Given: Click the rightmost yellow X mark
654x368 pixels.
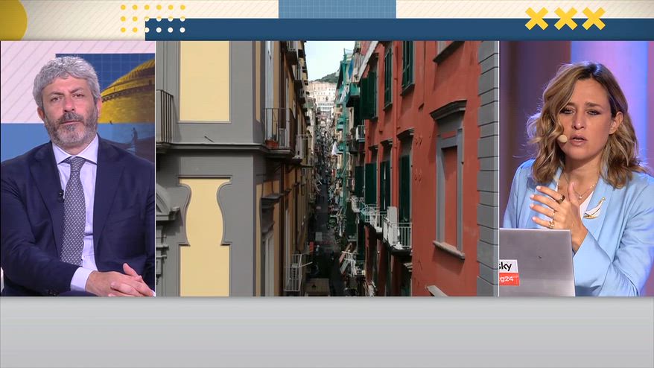Looking at the screenshot, I should click(594, 19).
